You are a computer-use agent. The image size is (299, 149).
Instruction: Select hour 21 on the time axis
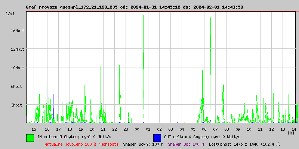point(103,129)
